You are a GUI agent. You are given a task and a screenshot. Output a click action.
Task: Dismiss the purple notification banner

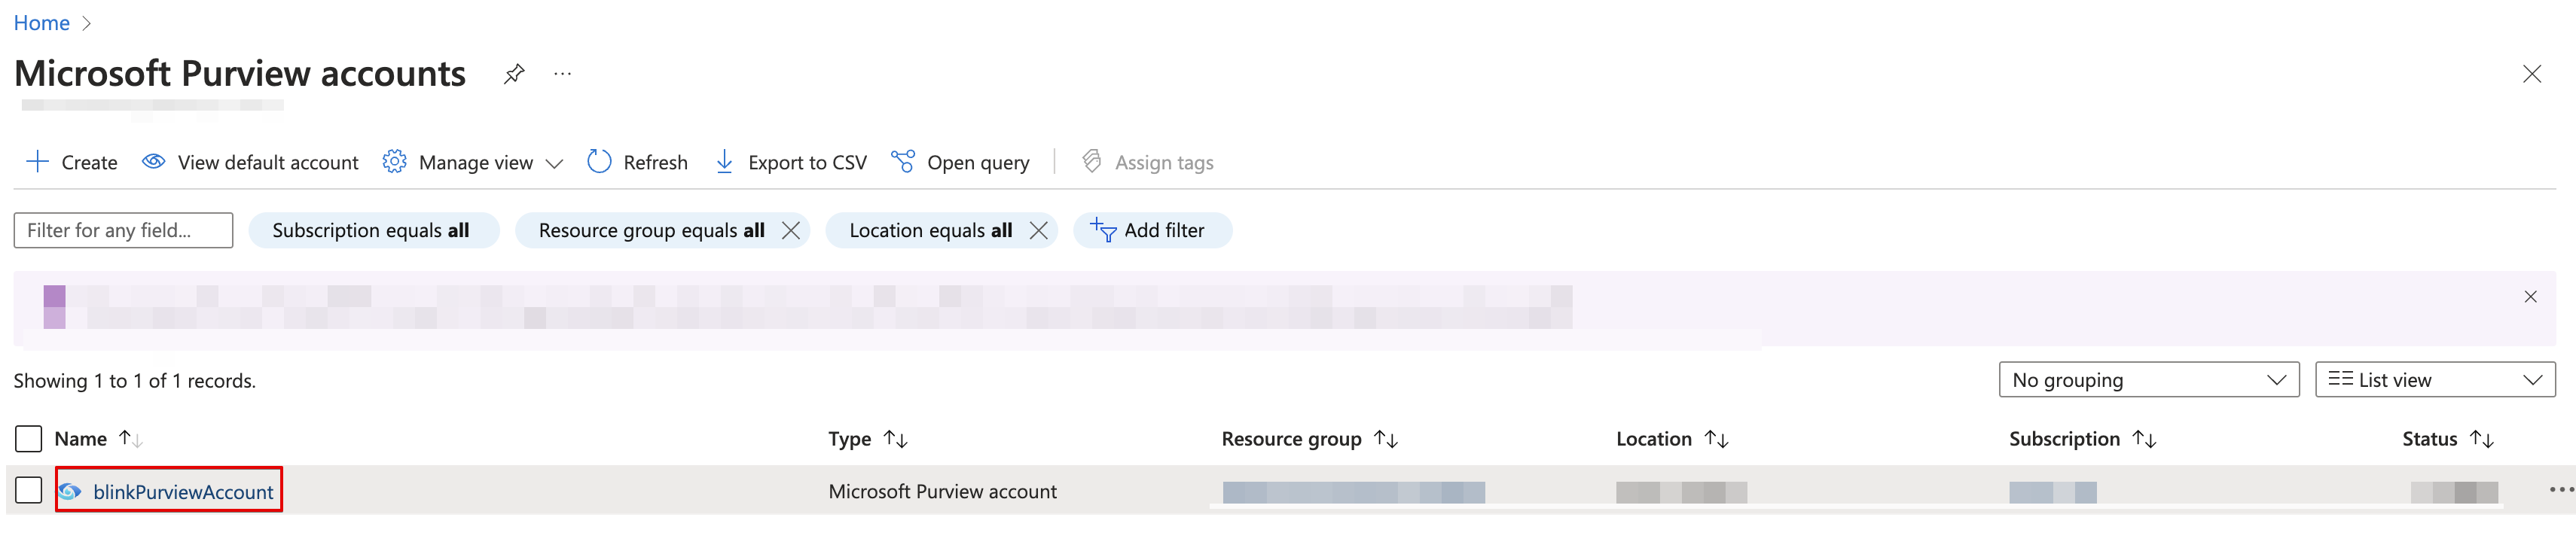[2530, 297]
